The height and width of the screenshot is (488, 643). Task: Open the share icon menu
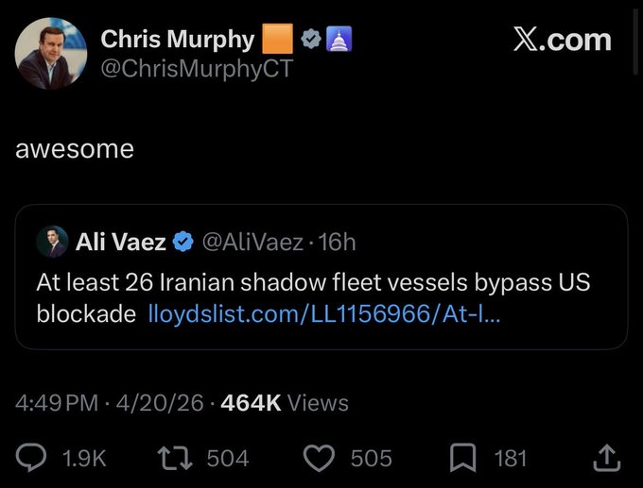(x=606, y=458)
